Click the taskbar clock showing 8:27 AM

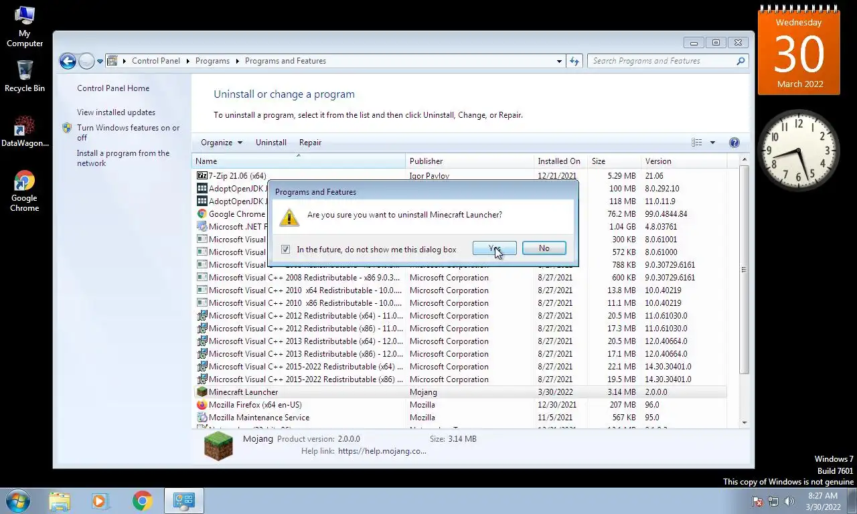click(x=823, y=501)
